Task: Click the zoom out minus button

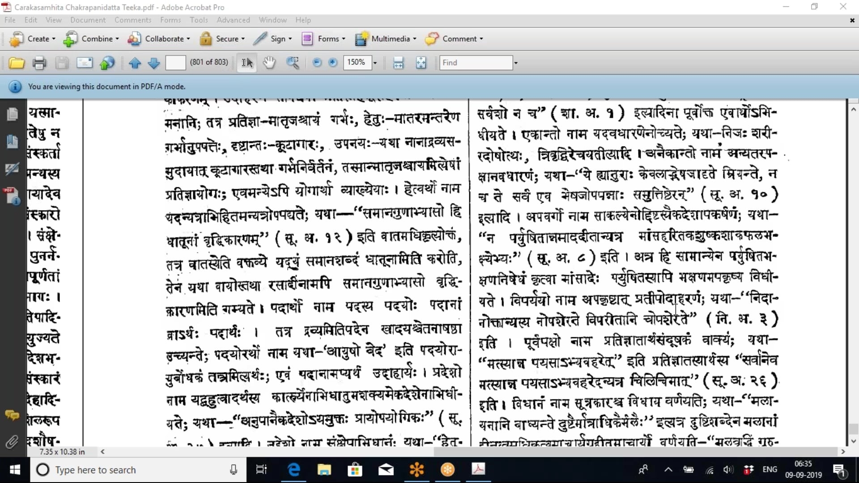Action: (x=317, y=63)
